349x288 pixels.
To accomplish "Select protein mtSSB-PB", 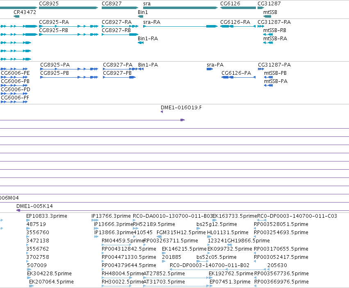I will pyautogui.click(x=275, y=73).
